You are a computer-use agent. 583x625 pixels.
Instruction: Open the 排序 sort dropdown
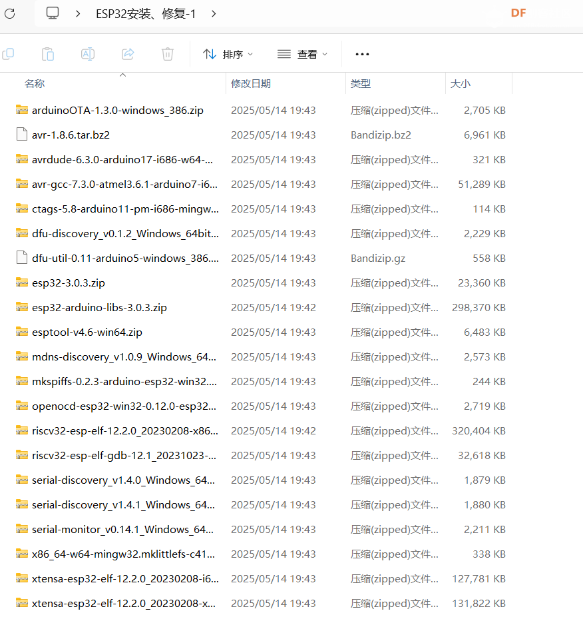(228, 54)
